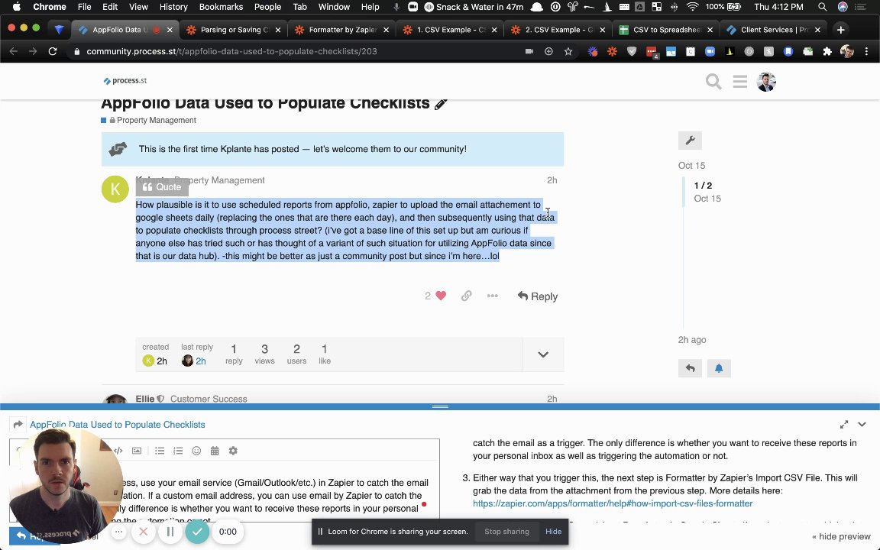This screenshot has width=880, height=550.
Task: Click the address bar URL
Action: coord(231,51)
